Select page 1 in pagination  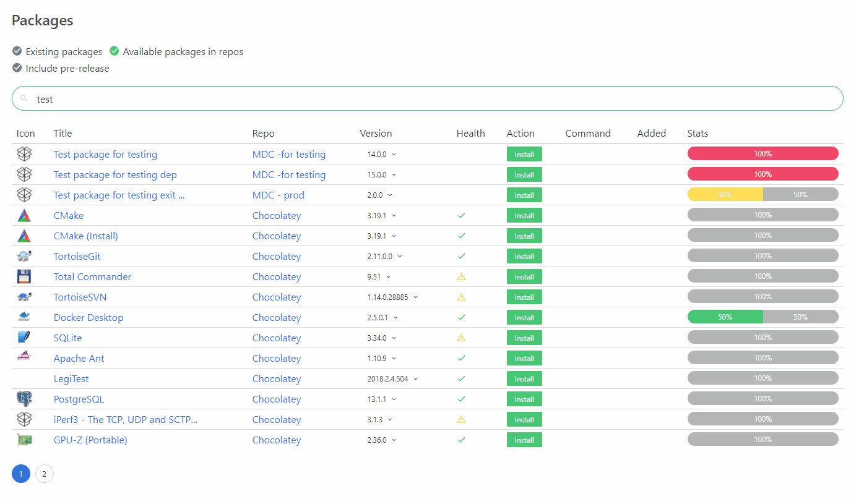tap(21, 474)
